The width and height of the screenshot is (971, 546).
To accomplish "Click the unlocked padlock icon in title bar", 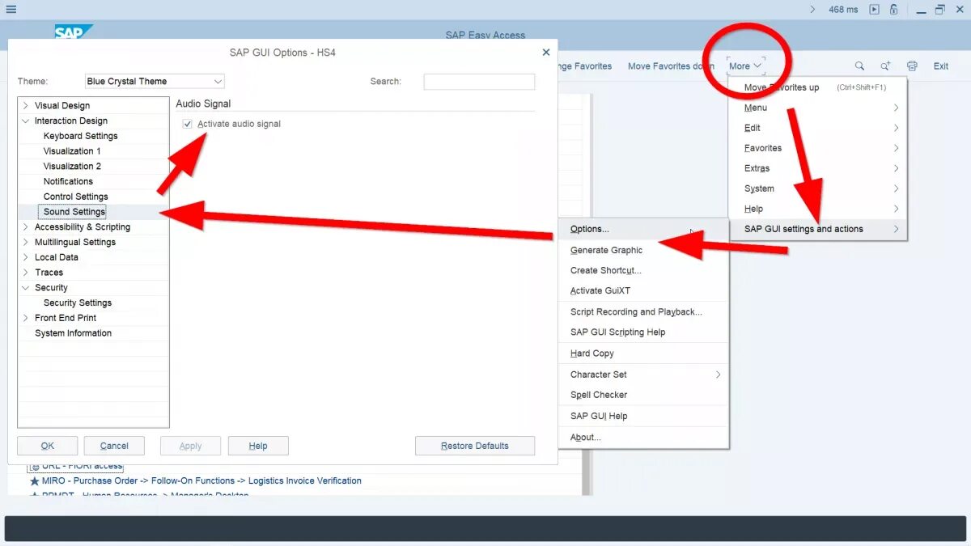I will (894, 10).
